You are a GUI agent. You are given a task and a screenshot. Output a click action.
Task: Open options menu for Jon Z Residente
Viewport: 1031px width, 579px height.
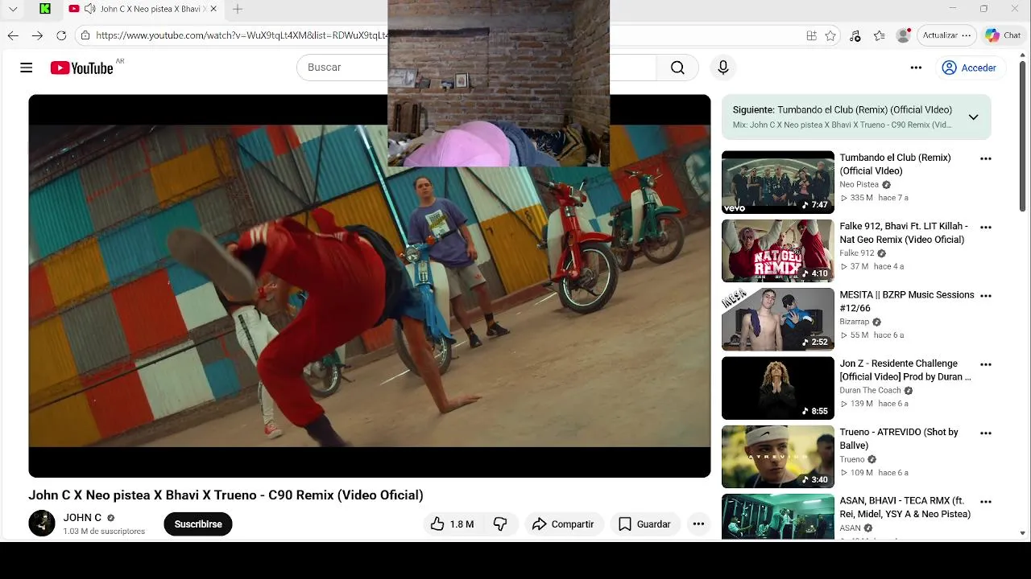click(985, 364)
